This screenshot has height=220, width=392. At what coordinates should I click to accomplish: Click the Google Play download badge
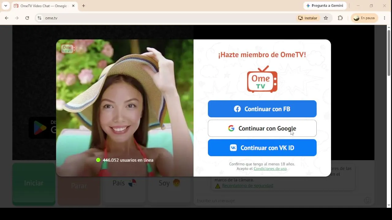(42, 127)
